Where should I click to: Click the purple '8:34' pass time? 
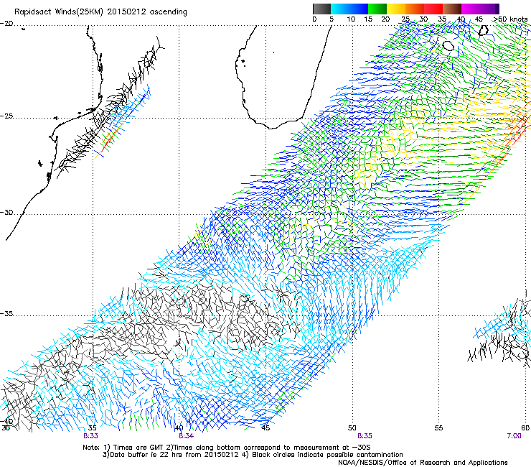pos(187,436)
